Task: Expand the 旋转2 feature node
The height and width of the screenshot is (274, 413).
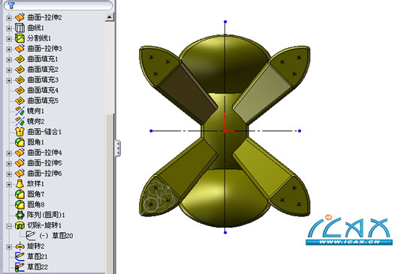Action: (9, 246)
